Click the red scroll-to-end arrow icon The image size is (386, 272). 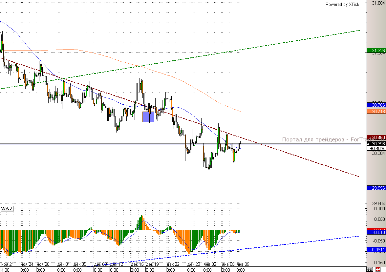click(378, 269)
